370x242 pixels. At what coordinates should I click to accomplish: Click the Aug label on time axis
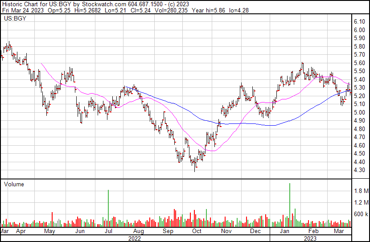coord(139,232)
